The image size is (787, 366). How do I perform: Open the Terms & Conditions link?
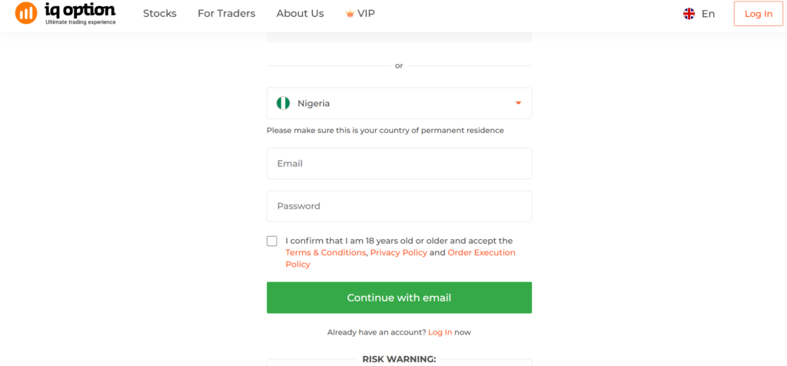pos(326,252)
